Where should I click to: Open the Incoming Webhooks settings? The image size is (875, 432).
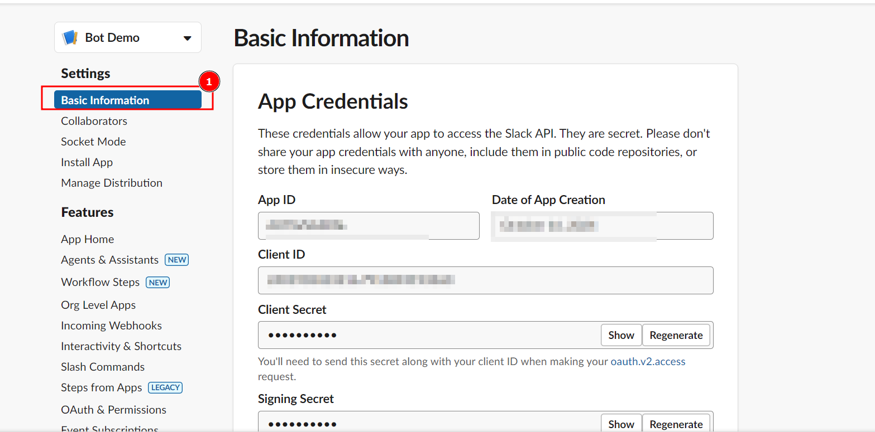click(111, 325)
